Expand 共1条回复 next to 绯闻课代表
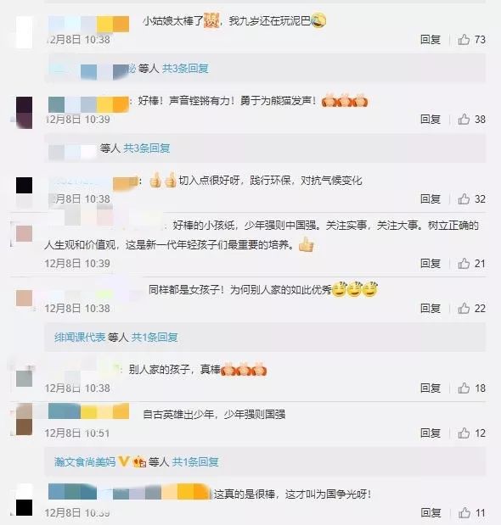 click(x=155, y=338)
